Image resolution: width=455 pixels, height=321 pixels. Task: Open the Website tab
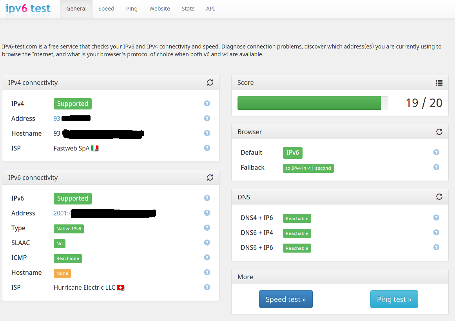(160, 9)
